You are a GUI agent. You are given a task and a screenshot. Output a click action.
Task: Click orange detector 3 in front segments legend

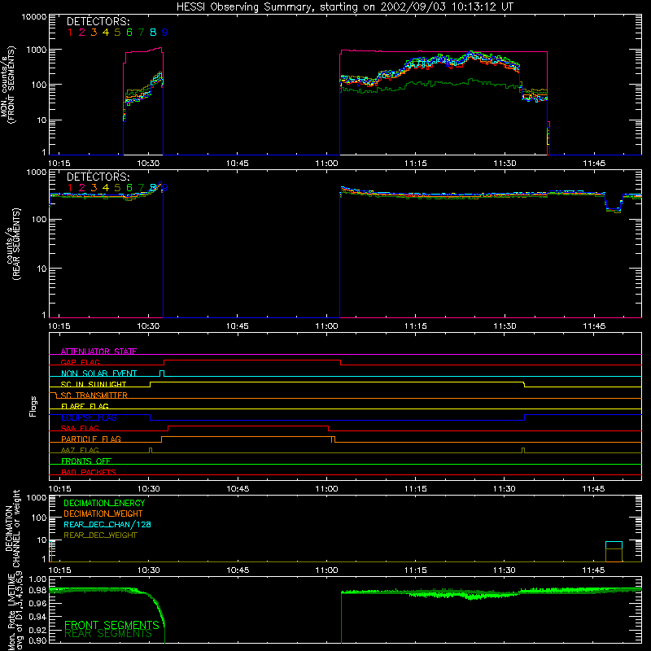click(x=94, y=33)
